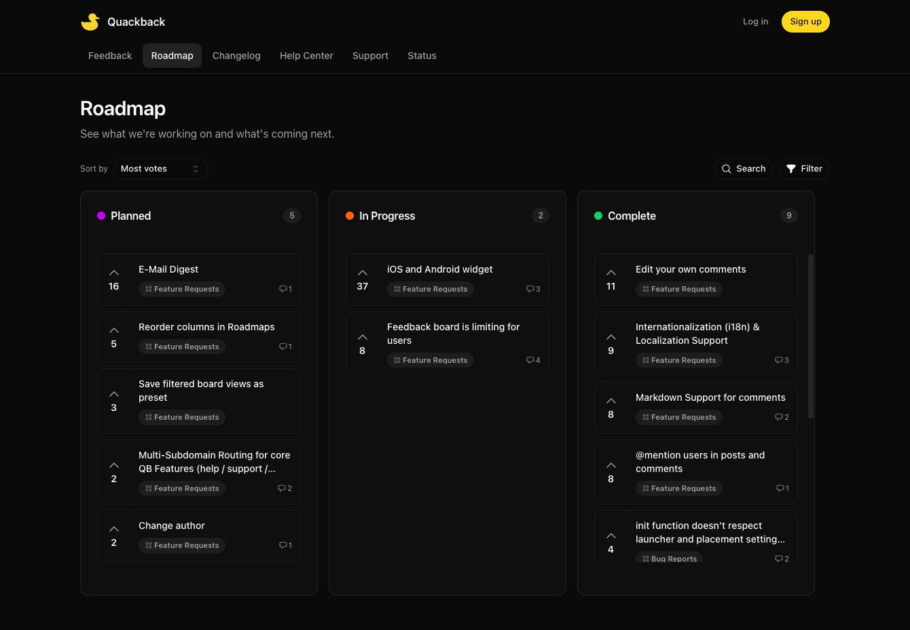Upvote Feedback board is limiting for users
The width and height of the screenshot is (910, 630).
click(x=363, y=344)
